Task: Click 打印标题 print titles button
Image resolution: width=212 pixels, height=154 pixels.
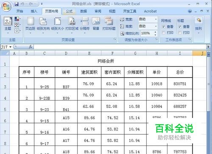Action: click(x=109, y=24)
